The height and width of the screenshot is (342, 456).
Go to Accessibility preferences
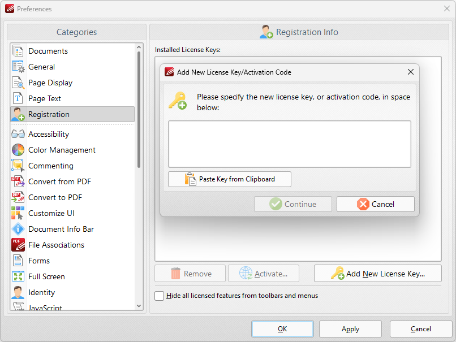72,134
